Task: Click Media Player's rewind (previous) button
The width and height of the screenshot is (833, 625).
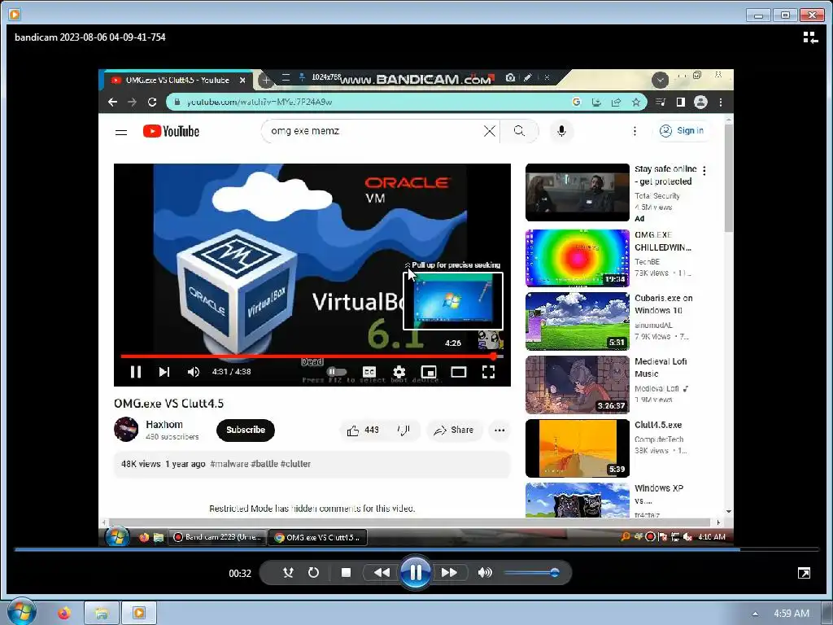Action: (x=381, y=572)
